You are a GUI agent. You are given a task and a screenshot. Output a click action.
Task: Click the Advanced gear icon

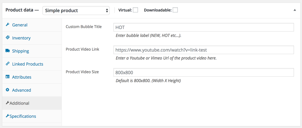point(8,90)
